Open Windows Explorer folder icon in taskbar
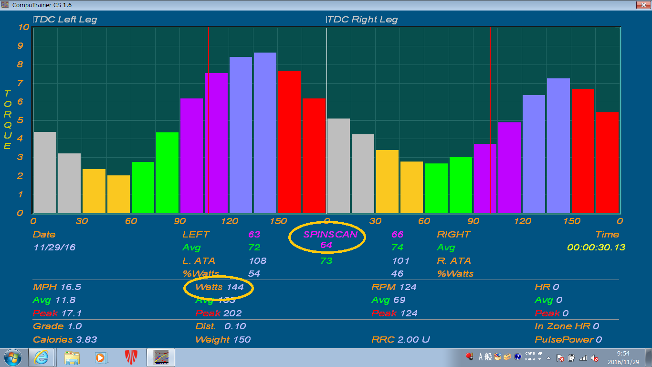Viewport: 652px width, 367px height. (72, 357)
